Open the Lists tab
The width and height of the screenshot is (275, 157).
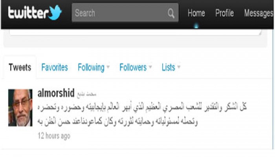169,67
